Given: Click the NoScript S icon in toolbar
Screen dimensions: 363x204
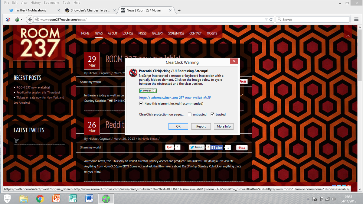Looking at the screenshot, I should point(8,19).
